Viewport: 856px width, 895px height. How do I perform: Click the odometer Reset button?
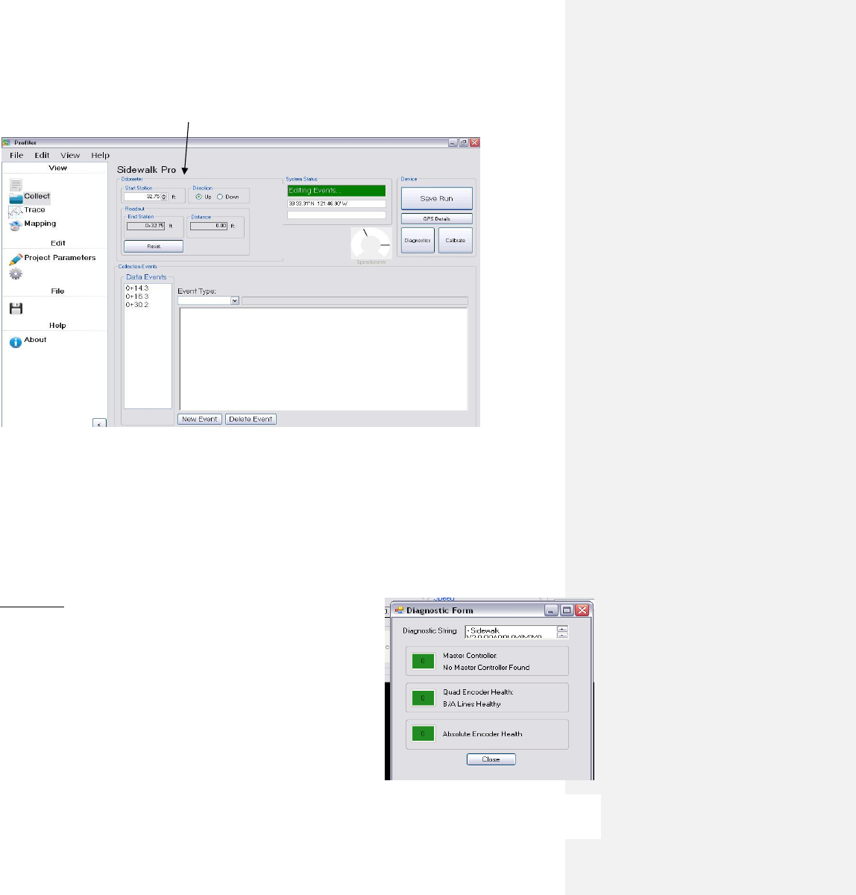(x=154, y=246)
